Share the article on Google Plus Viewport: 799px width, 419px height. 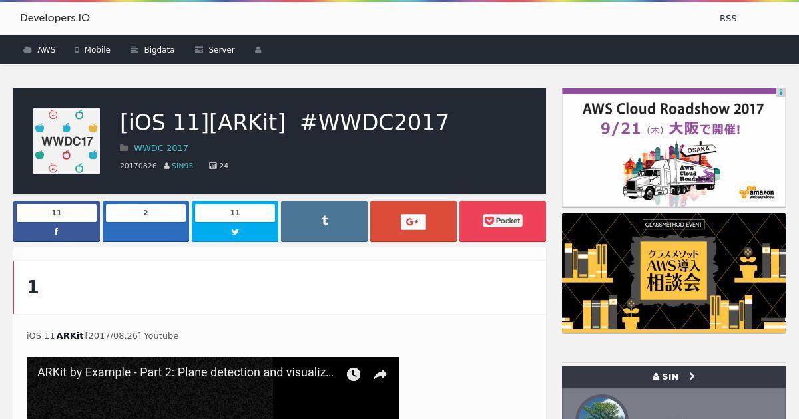point(413,221)
